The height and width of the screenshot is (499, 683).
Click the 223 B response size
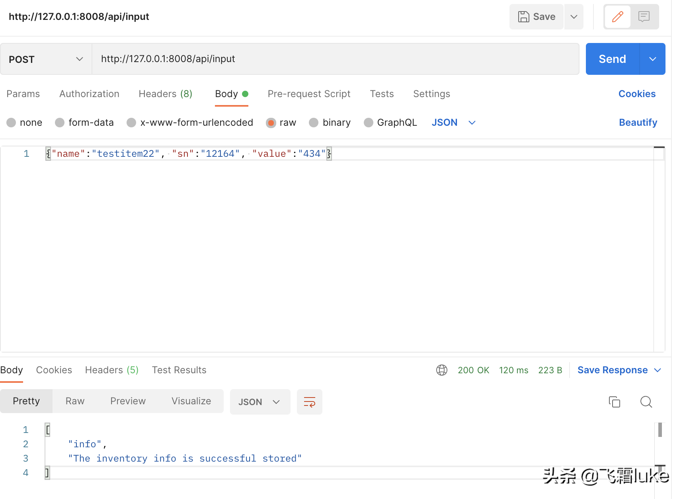click(x=550, y=370)
